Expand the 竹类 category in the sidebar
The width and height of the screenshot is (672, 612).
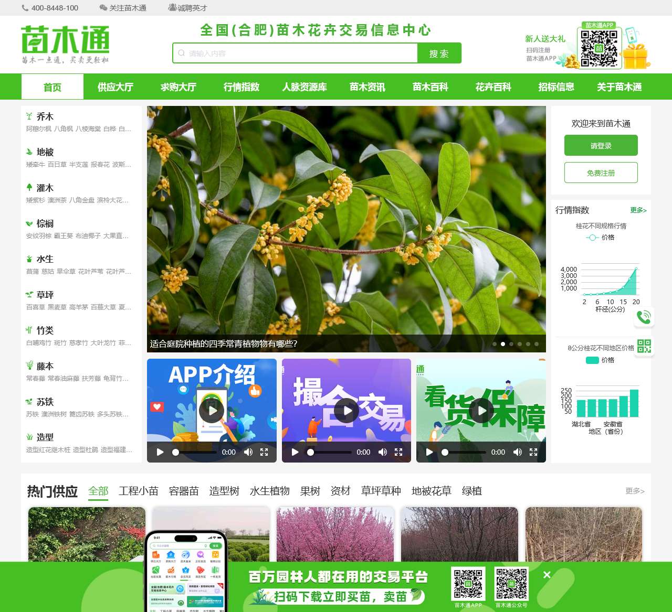click(44, 330)
